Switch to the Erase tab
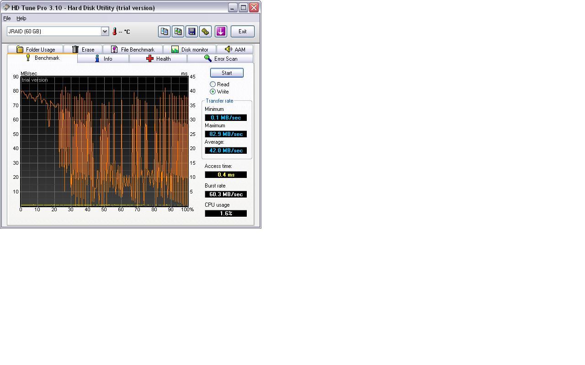Image resolution: width=585 pixels, height=365 pixels. click(x=83, y=49)
